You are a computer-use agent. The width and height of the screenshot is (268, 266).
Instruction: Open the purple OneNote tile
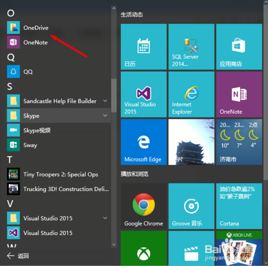239,94
